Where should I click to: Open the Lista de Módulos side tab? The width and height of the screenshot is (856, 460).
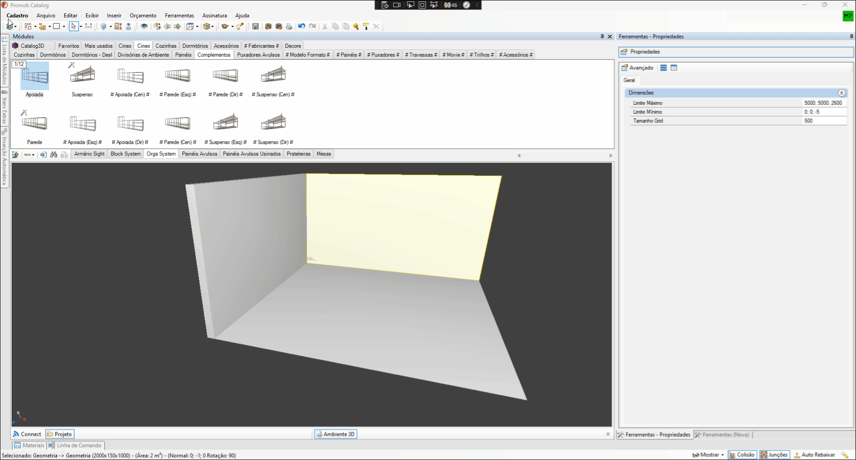(x=4, y=61)
